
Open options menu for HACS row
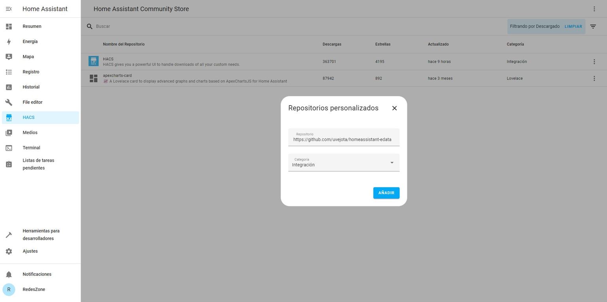point(594,62)
